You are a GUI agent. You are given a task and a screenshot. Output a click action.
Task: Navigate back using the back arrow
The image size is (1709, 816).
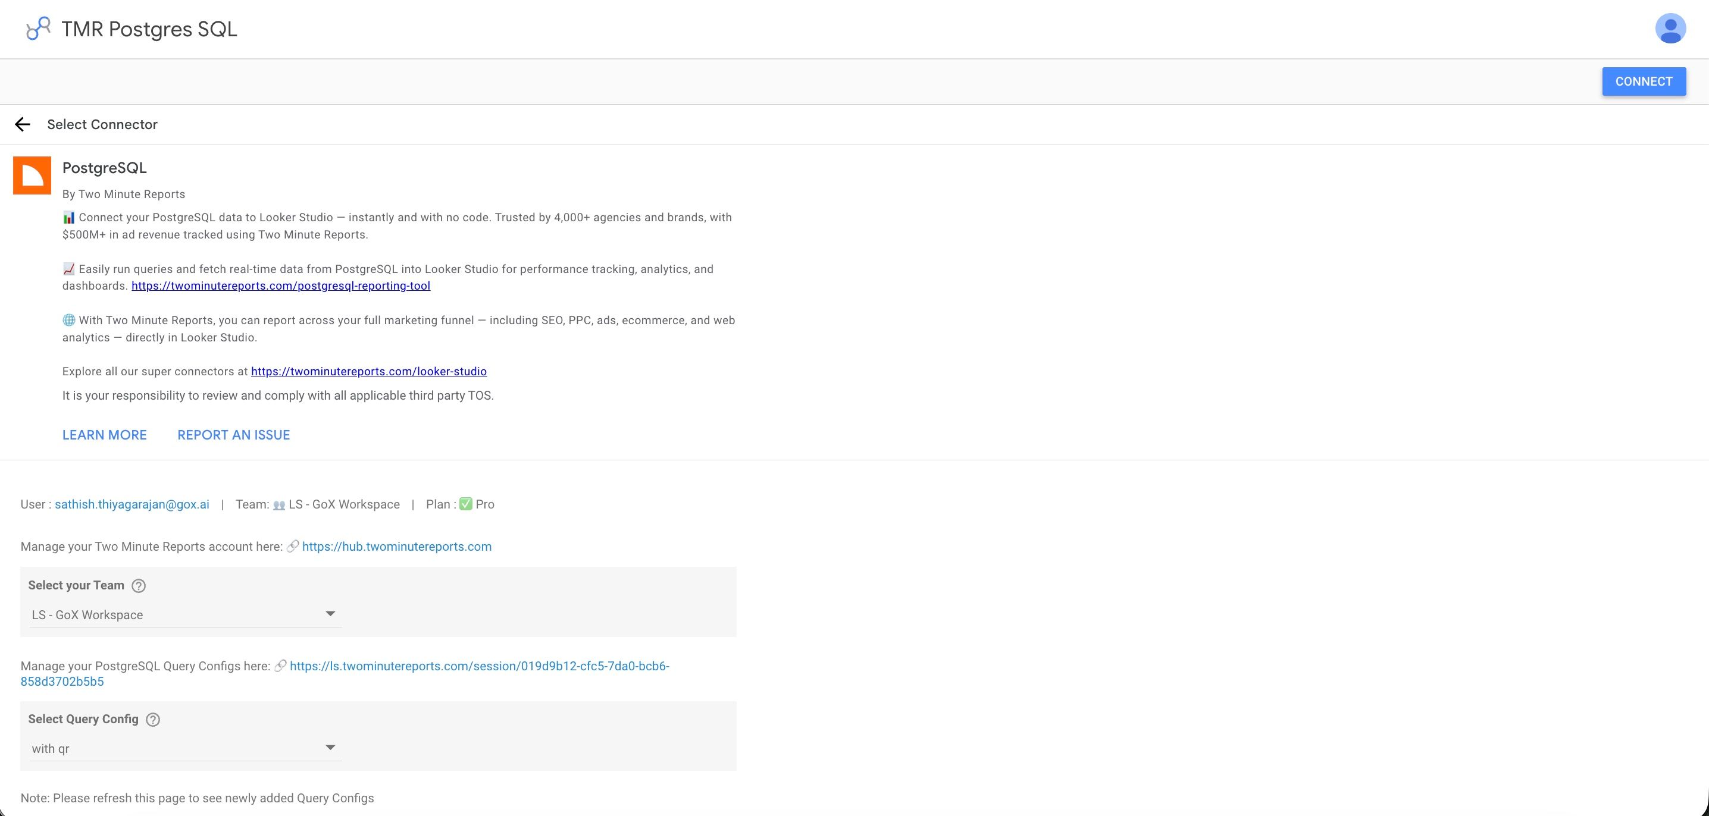coord(23,124)
